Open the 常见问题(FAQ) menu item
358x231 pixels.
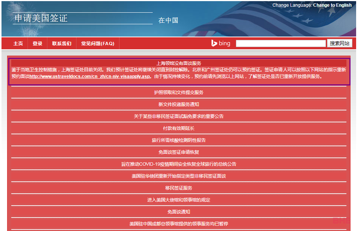[98, 43]
